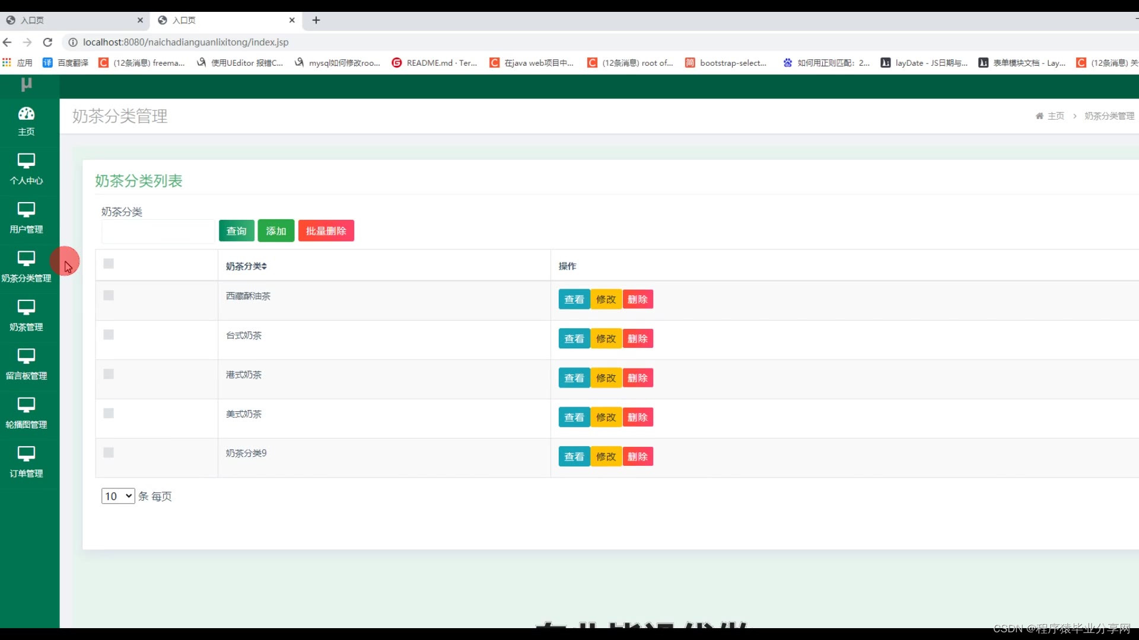Open 个人中心 sidebar monitor icon
Image resolution: width=1139 pixels, height=640 pixels.
26,161
